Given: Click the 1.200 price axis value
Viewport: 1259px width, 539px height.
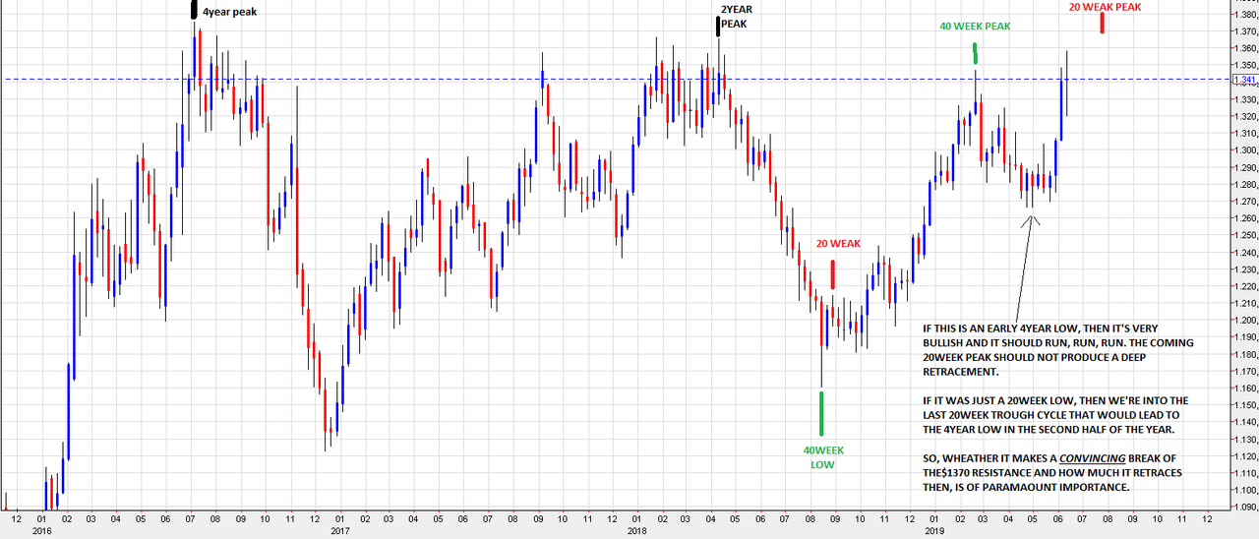Looking at the screenshot, I should (1245, 321).
